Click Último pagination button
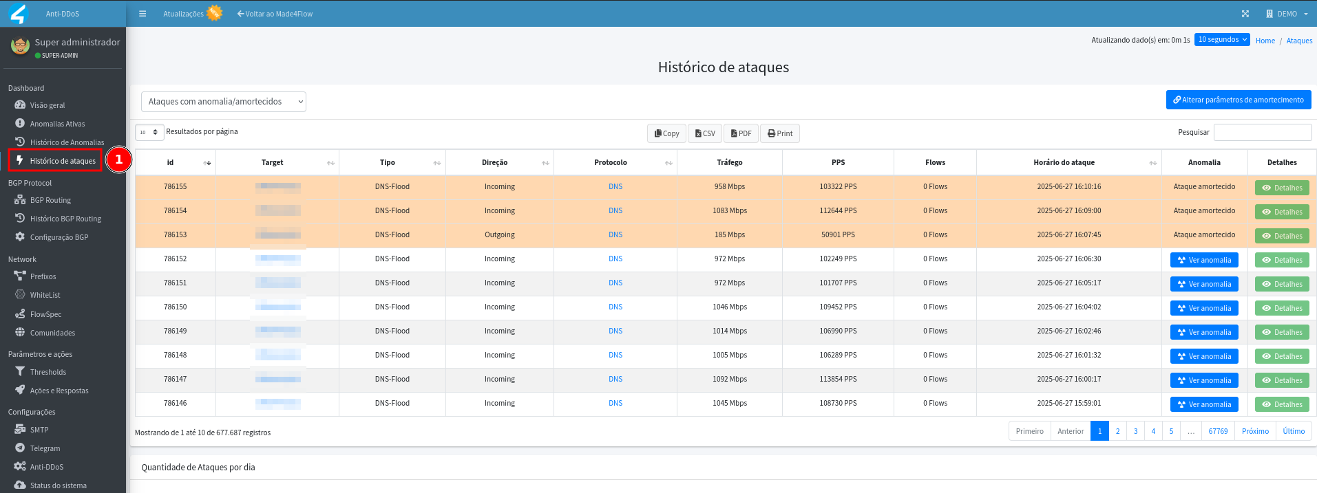The height and width of the screenshot is (493, 1317). (x=1294, y=431)
